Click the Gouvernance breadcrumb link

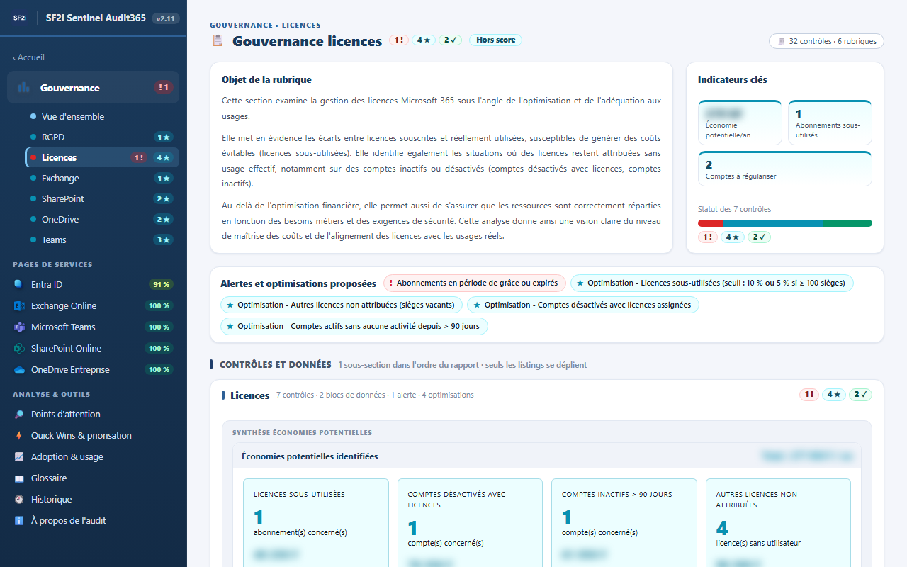(241, 25)
